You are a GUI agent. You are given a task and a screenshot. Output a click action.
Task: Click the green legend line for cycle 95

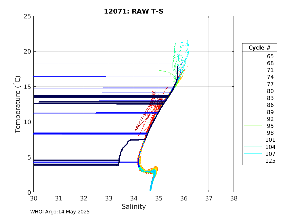(253, 126)
